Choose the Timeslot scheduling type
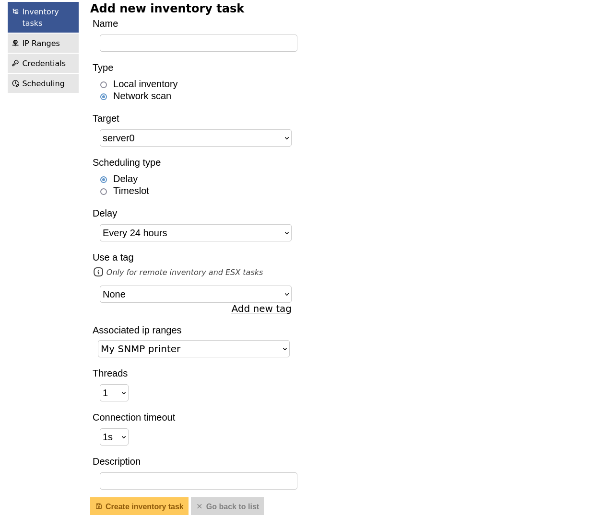The width and height of the screenshot is (614, 515). [x=104, y=192]
